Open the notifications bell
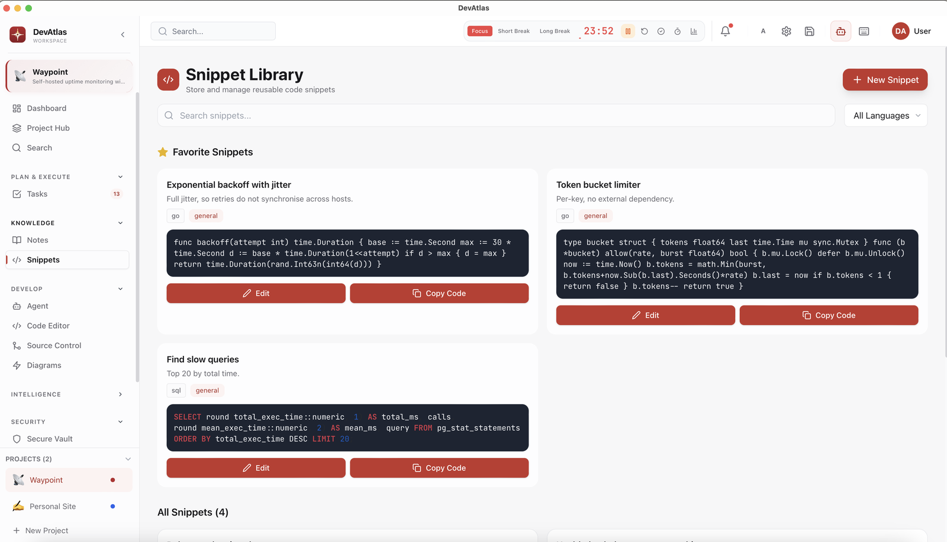 [726, 31]
